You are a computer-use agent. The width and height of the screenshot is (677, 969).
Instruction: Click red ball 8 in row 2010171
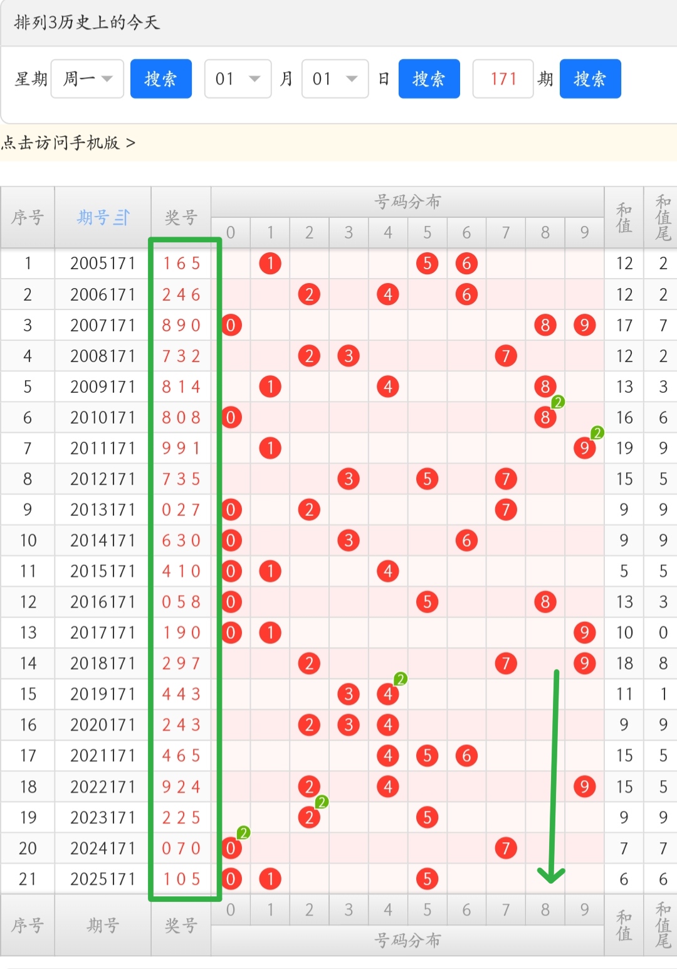[x=545, y=417]
